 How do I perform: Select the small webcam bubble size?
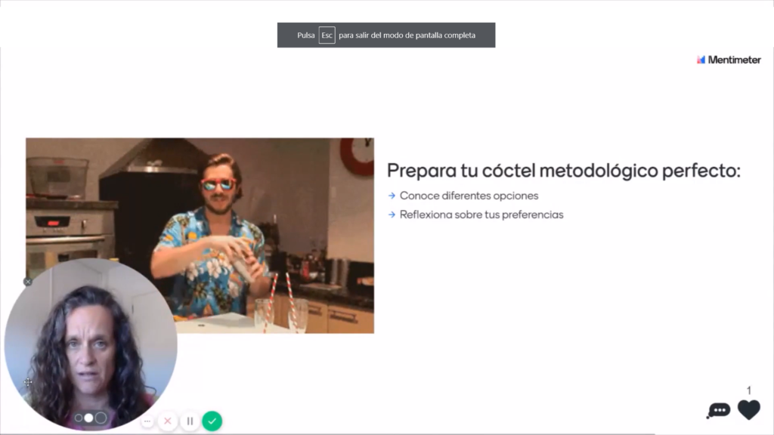(78, 418)
